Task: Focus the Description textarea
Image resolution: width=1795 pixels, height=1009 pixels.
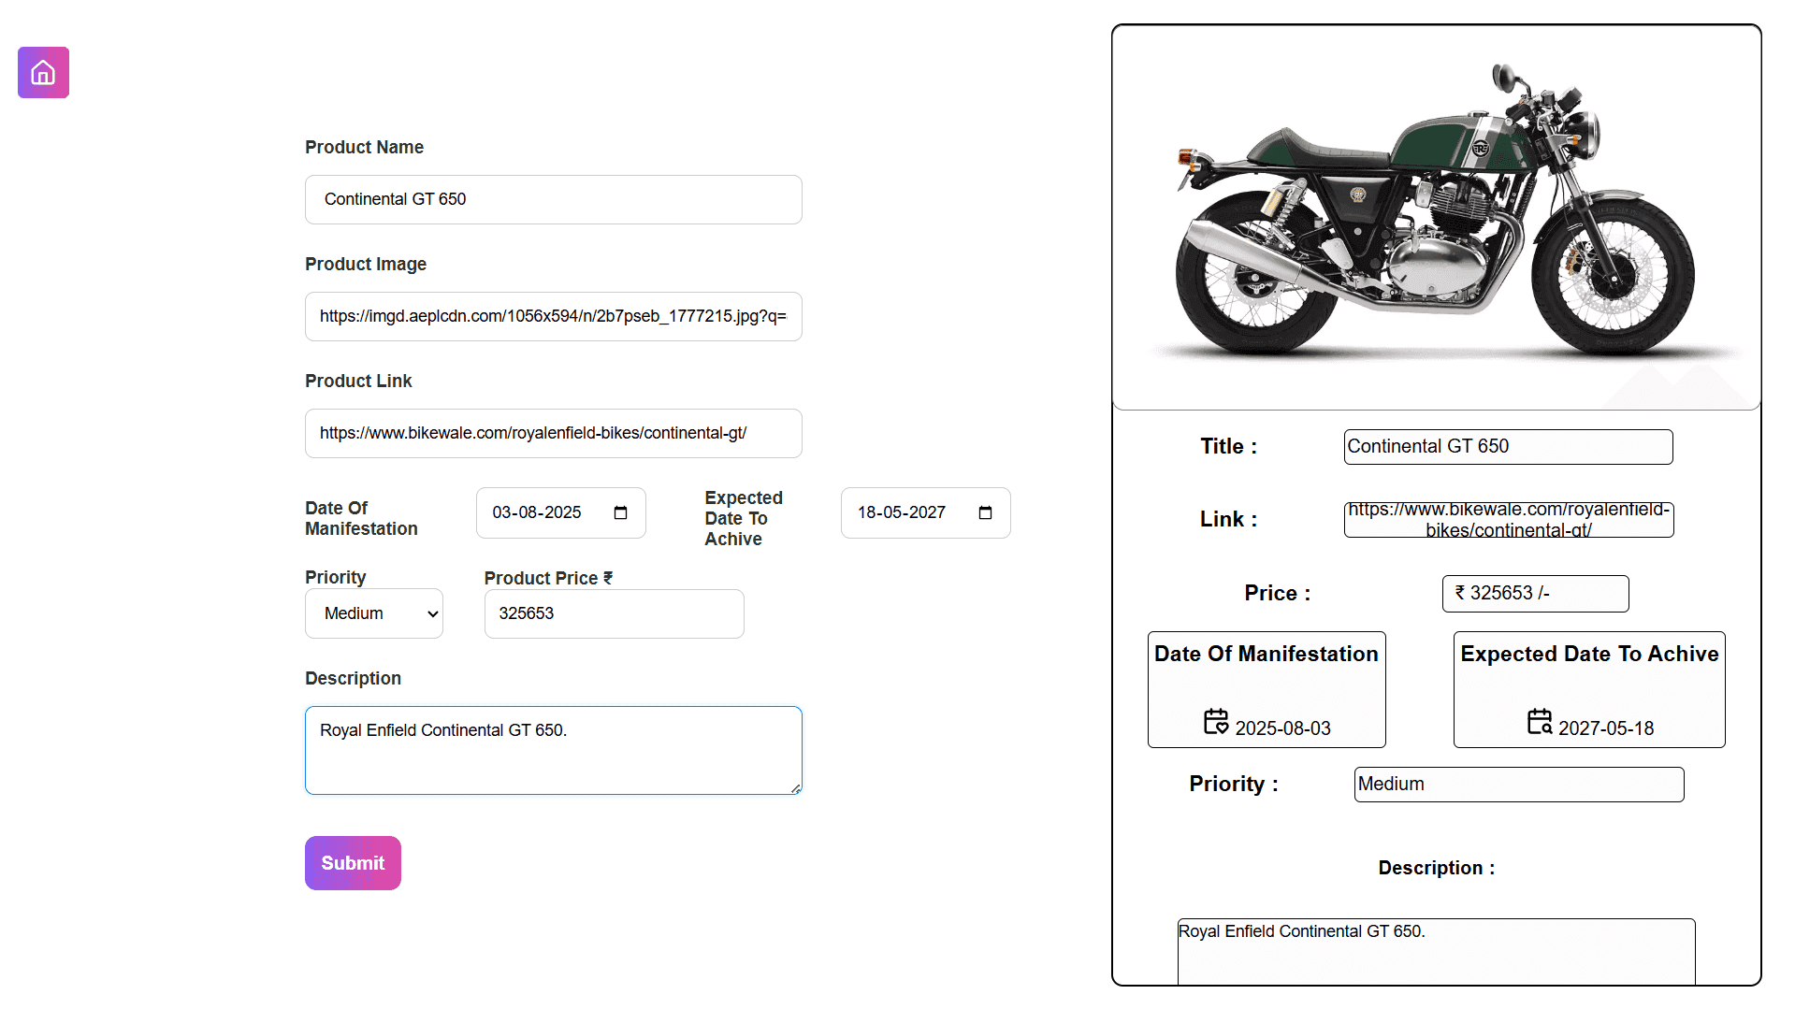Action: tap(553, 750)
